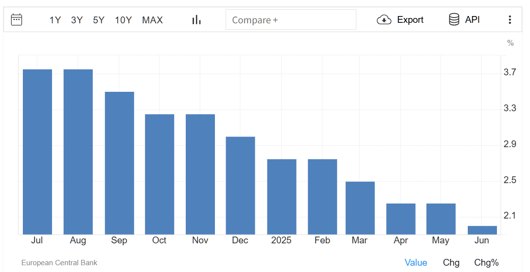
Task: Click the Oct bar in chart
Action: pyautogui.click(x=159, y=174)
